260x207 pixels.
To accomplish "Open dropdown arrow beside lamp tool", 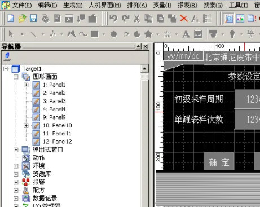I will tap(241, 34).
